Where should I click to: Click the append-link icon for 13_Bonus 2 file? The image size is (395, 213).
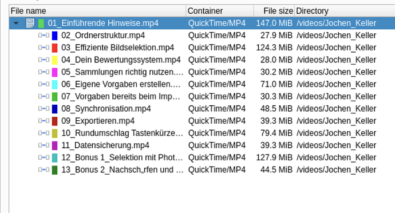[44, 169]
